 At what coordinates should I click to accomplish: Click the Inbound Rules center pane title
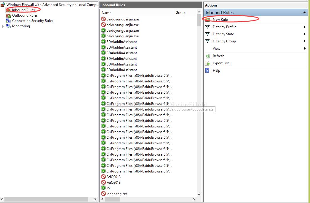[113, 5]
